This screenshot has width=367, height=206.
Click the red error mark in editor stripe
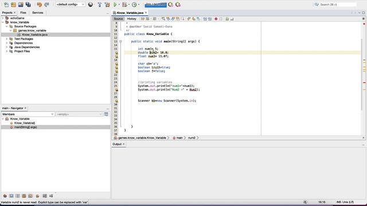[x=364, y=82]
